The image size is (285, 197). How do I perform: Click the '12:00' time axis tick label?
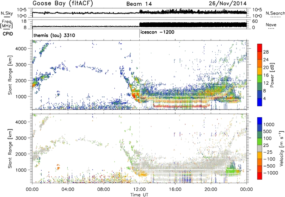(x=139, y=190)
